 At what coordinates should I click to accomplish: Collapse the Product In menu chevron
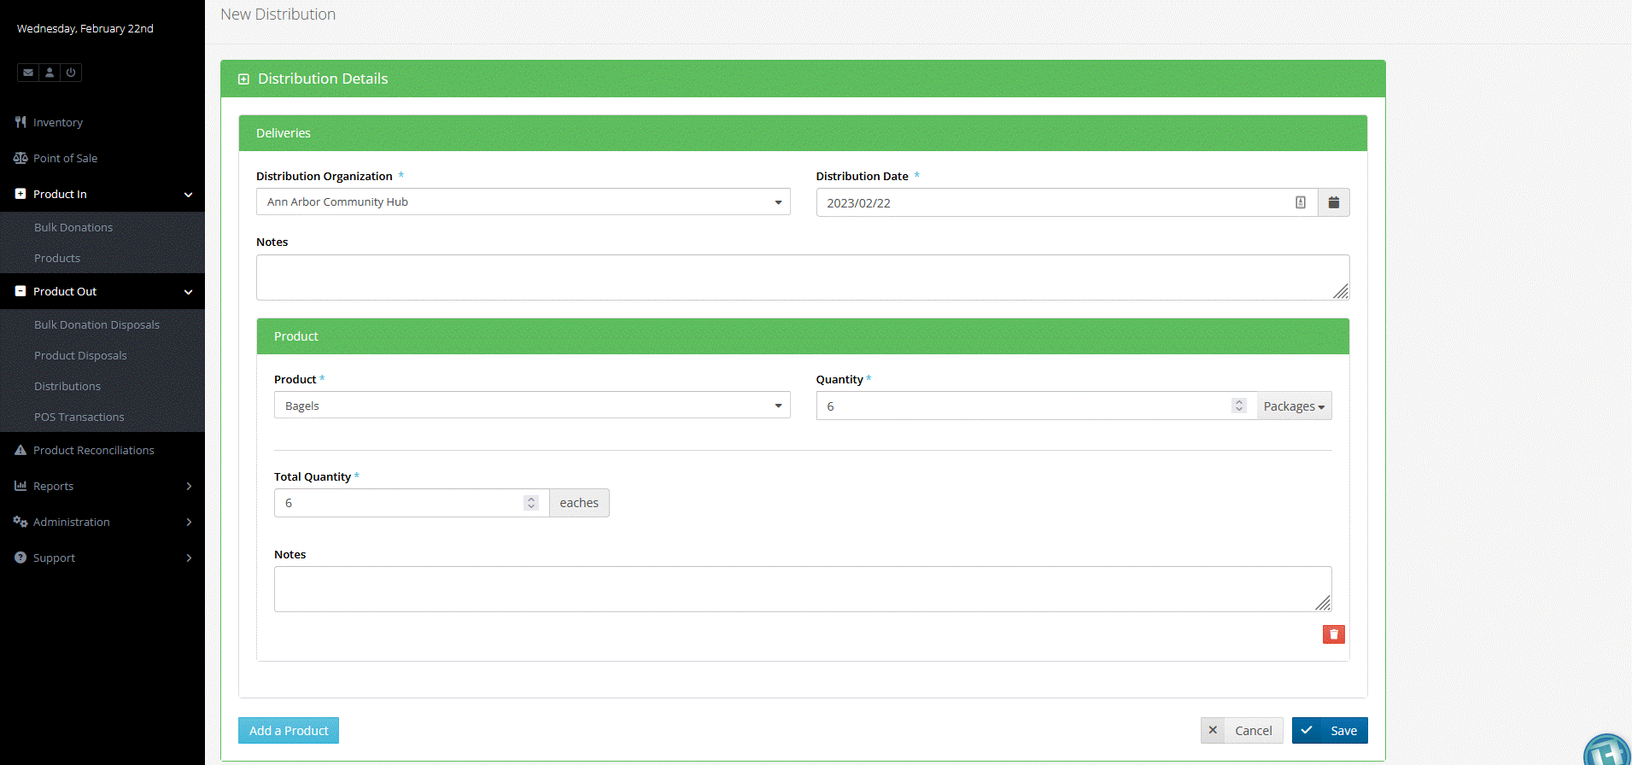point(188,195)
